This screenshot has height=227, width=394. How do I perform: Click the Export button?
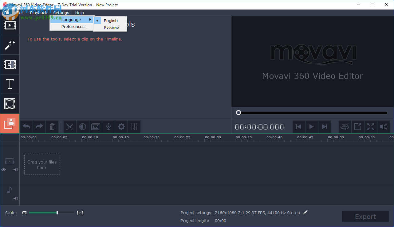pyautogui.click(x=365, y=216)
